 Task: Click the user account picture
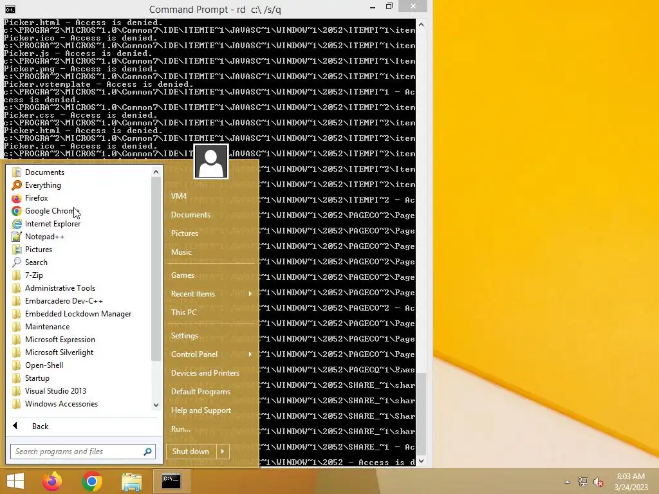(211, 161)
